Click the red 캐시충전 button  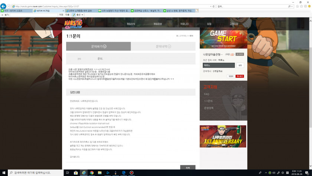(x=240, y=76)
